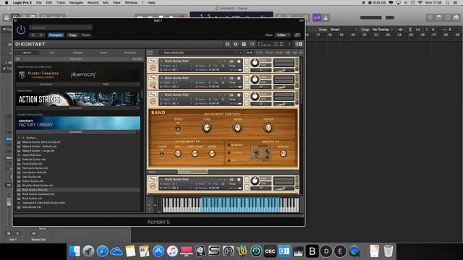This screenshot has width=463, height=260.
Task: Click the refresh icon in the Libraries browser
Action: (x=18, y=59)
